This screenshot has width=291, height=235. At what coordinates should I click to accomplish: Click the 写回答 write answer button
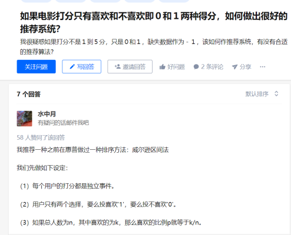point(82,66)
